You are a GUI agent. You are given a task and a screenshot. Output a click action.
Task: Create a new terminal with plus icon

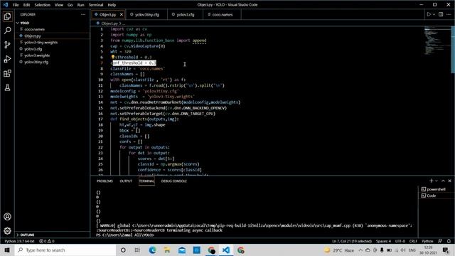click(x=432, y=181)
